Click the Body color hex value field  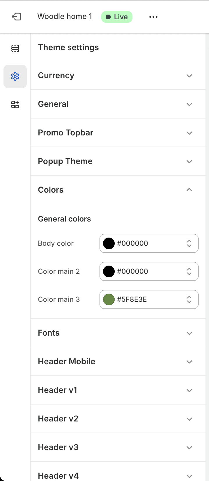(149, 243)
